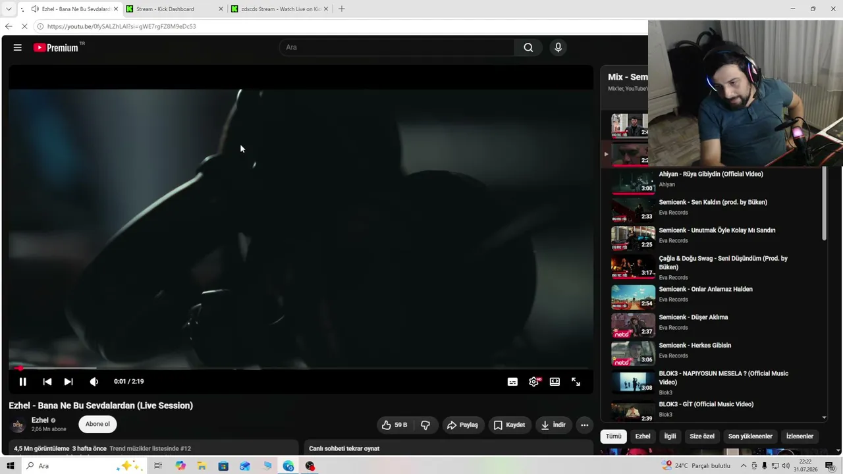Close the Ezhel YouTube browser tab
This screenshot has width=843, height=474.
coord(117,9)
